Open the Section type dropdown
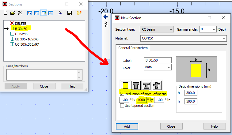 pyautogui.click(x=157, y=29)
